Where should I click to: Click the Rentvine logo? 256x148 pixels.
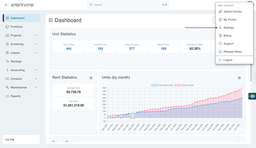click(22, 5)
